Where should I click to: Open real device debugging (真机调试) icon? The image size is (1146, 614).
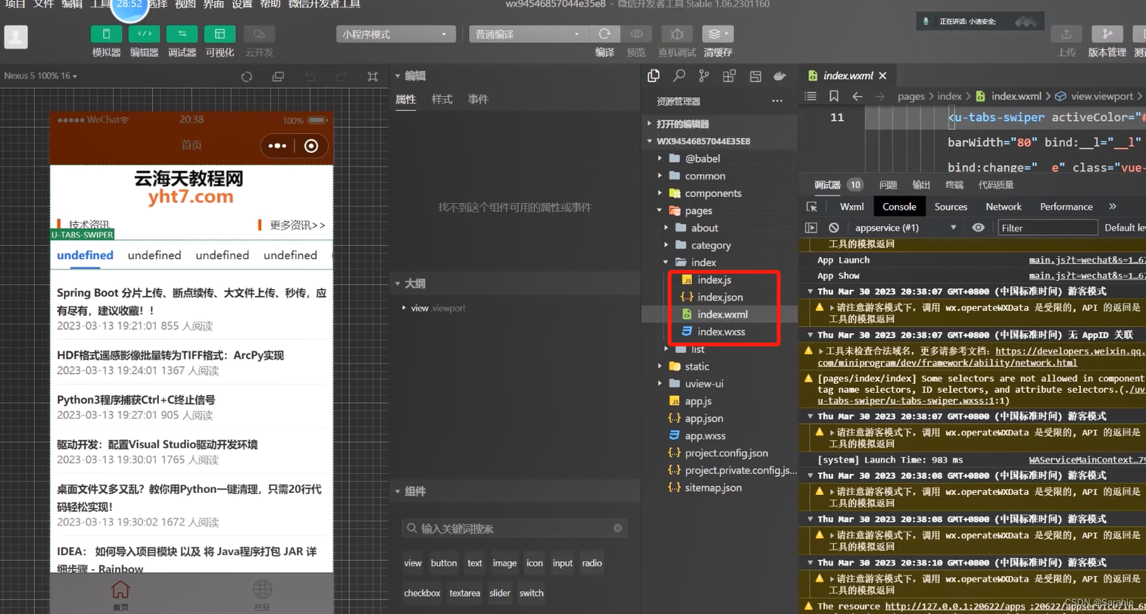pos(677,34)
